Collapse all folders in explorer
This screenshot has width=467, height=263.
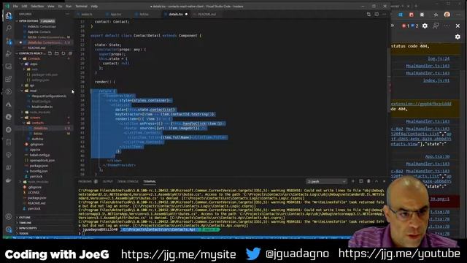coord(70,53)
